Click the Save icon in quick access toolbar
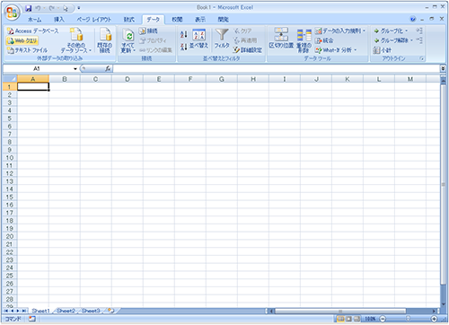Viewport: 449px width, 325px height. click(x=29, y=8)
